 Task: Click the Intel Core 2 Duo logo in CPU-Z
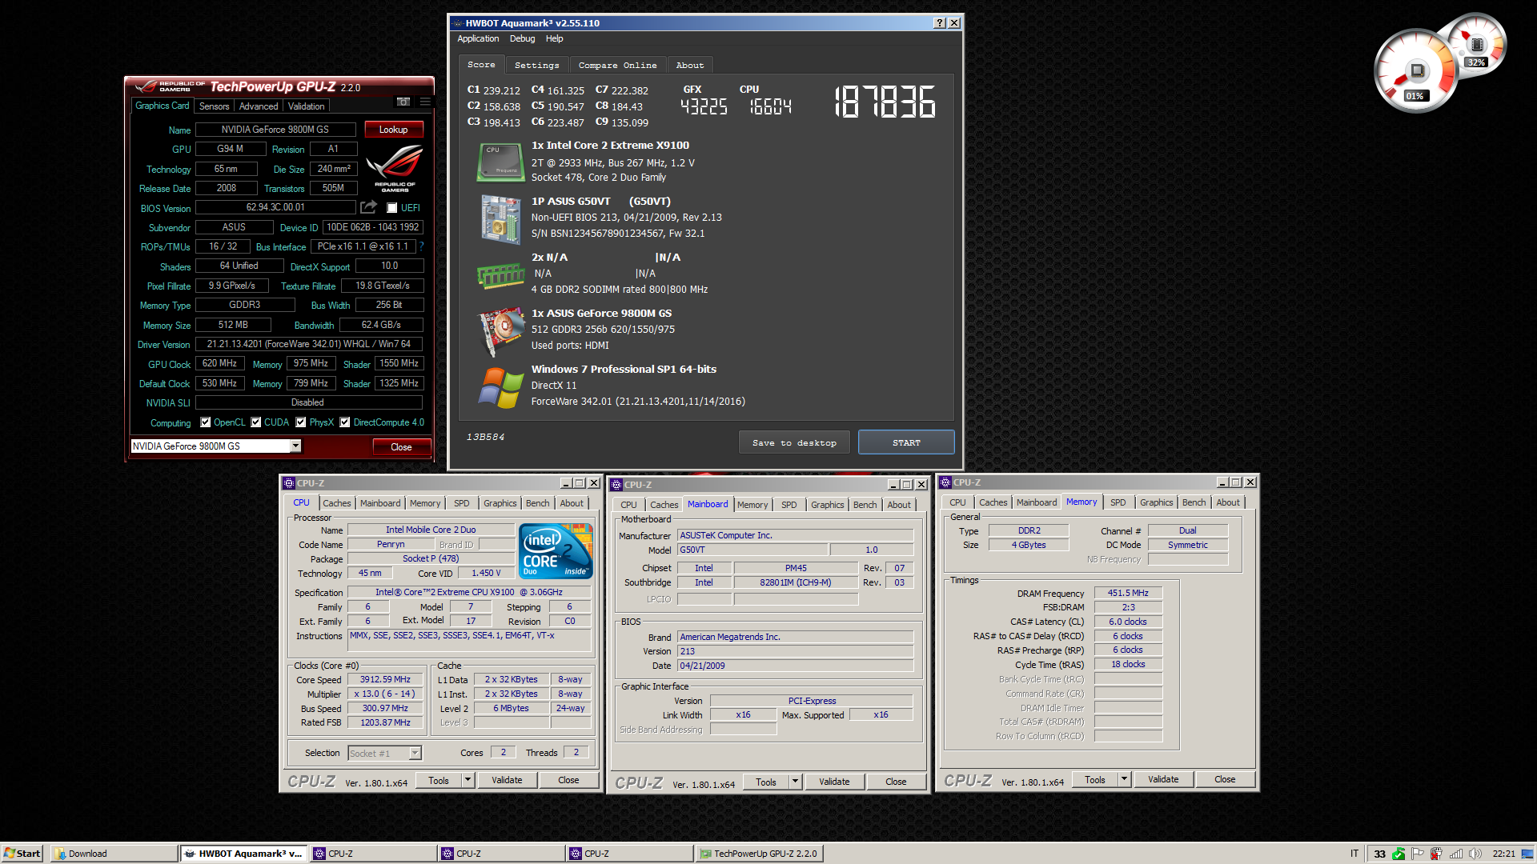(556, 550)
